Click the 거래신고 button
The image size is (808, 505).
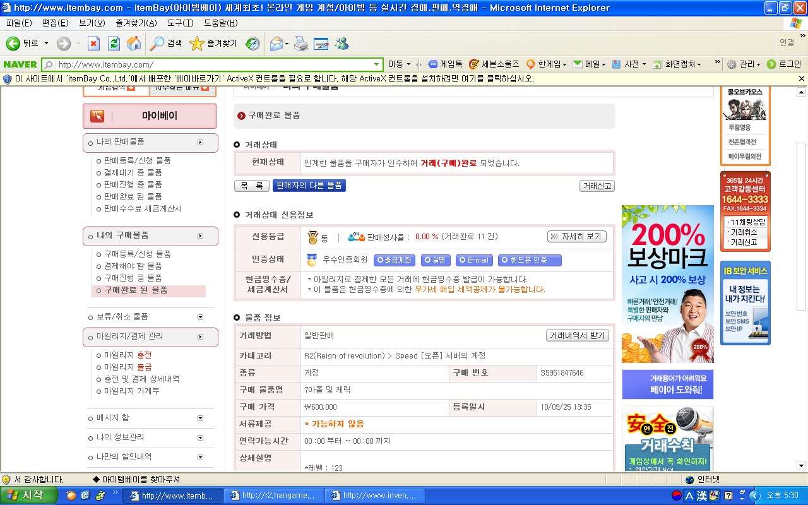click(x=597, y=186)
